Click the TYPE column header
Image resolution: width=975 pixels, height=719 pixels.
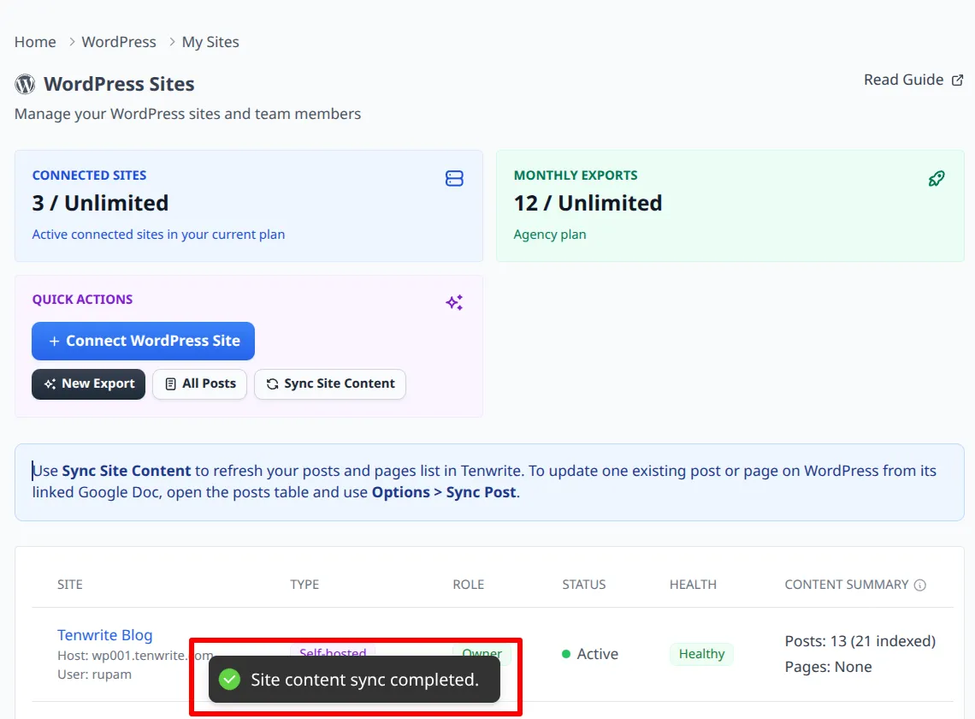304,585
